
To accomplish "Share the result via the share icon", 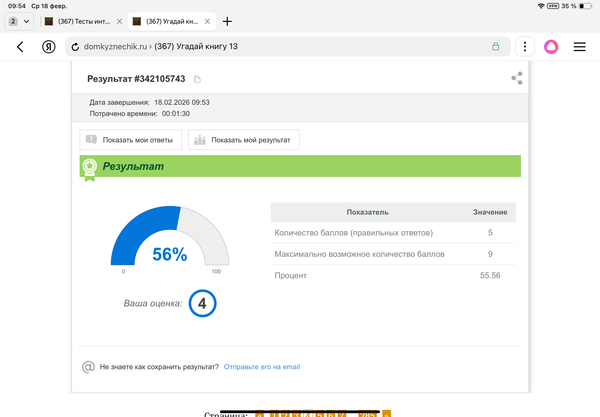I will tap(517, 78).
